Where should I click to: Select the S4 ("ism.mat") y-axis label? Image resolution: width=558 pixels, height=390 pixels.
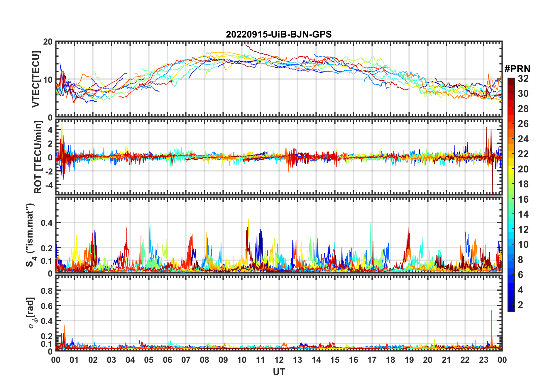tap(30, 235)
